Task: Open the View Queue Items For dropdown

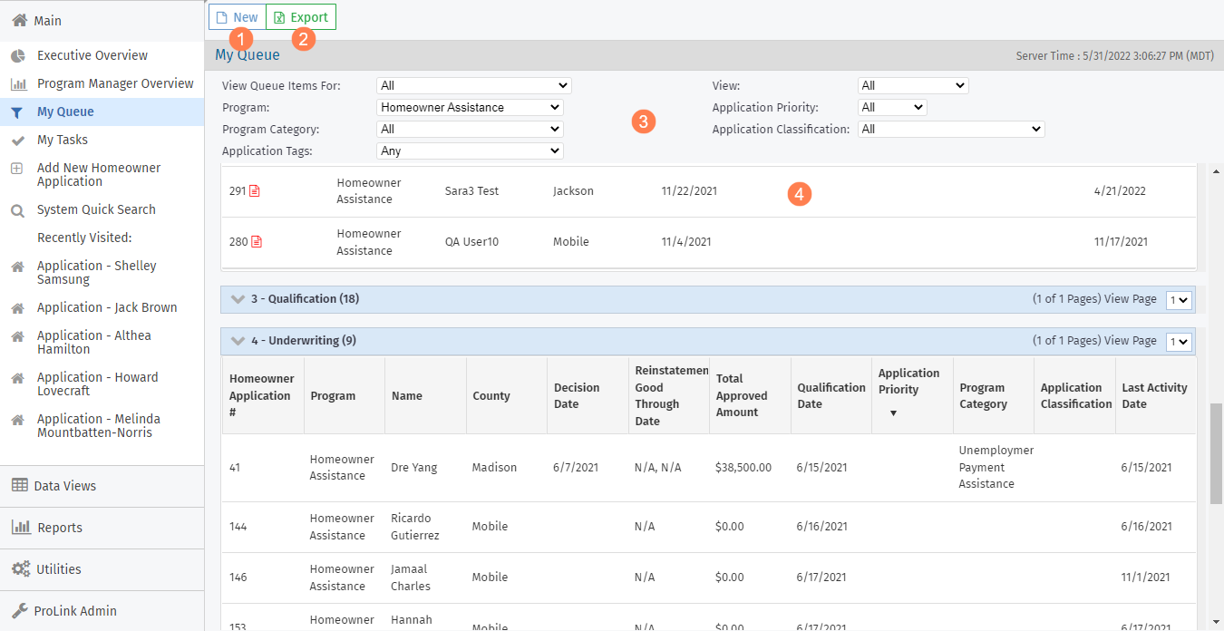Action: tap(473, 85)
